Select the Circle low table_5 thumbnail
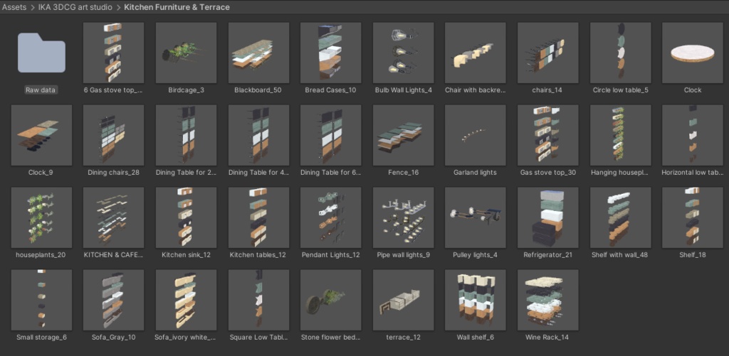 pos(620,53)
